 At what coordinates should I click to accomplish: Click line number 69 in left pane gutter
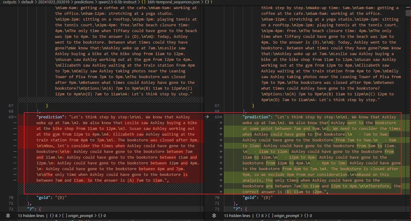point(11,117)
